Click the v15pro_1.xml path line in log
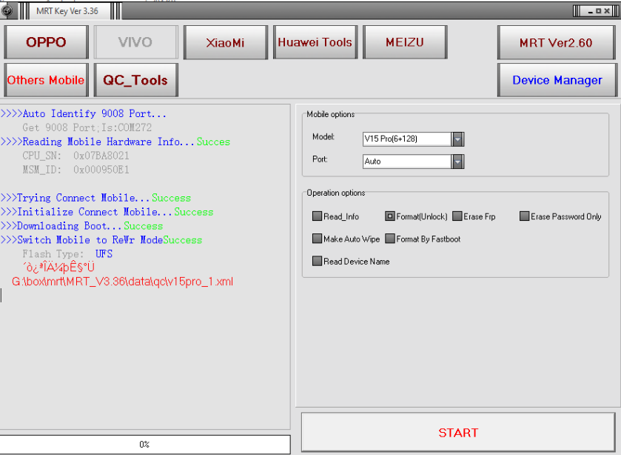The width and height of the screenshot is (621, 455). tap(122, 282)
